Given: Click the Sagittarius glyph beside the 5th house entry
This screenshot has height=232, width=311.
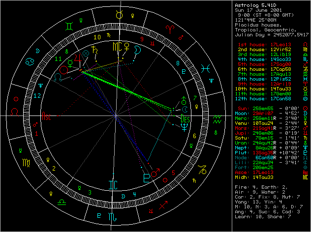Looking at the screenshot, I should tap(306, 63).
